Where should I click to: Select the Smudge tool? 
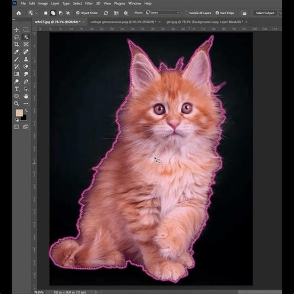click(x=26, y=74)
